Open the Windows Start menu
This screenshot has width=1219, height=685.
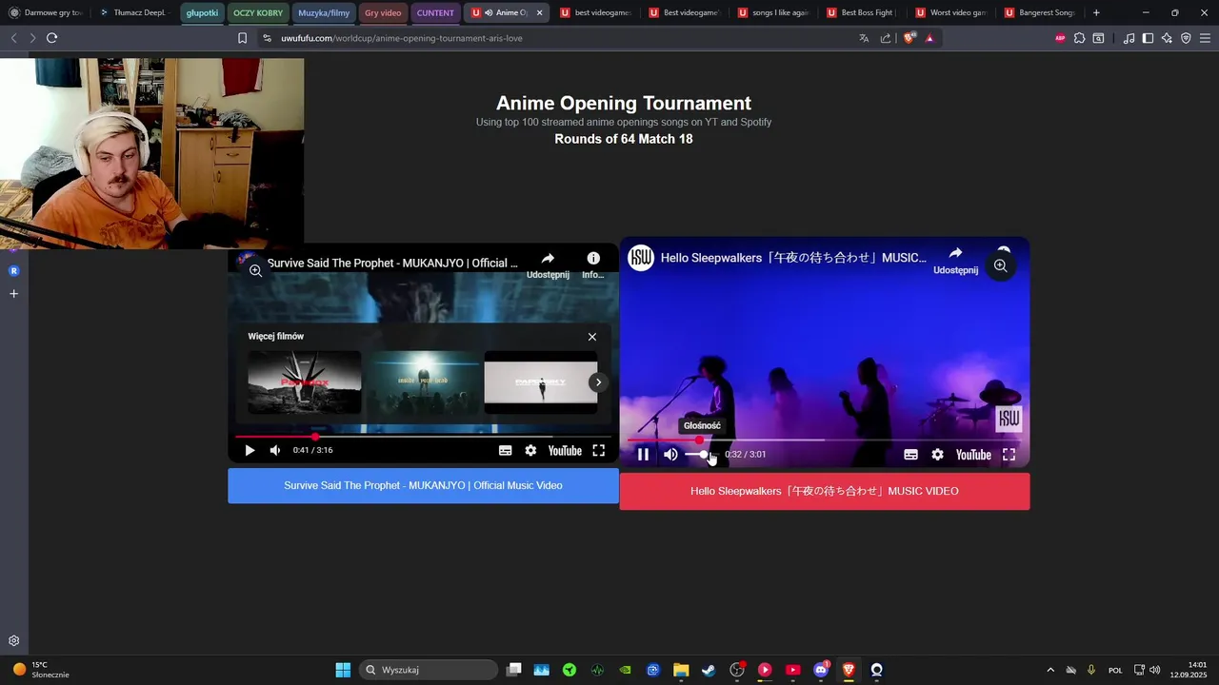[x=343, y=670]
